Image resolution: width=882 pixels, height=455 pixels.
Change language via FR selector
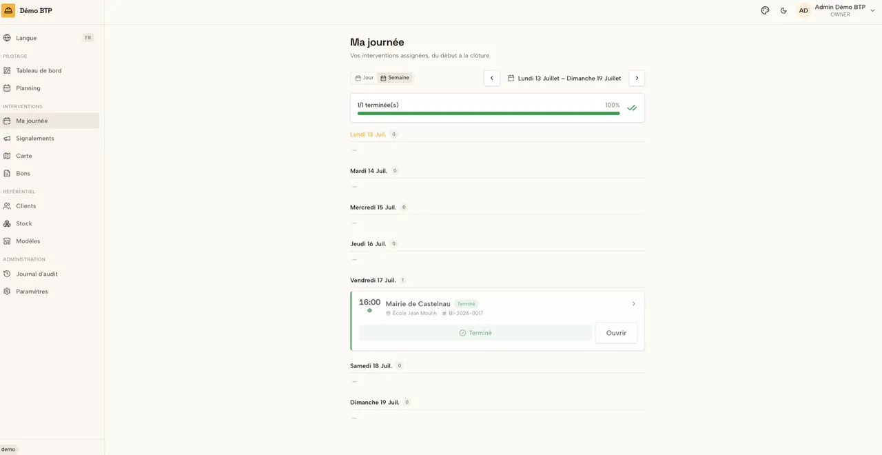click(88, 38)
